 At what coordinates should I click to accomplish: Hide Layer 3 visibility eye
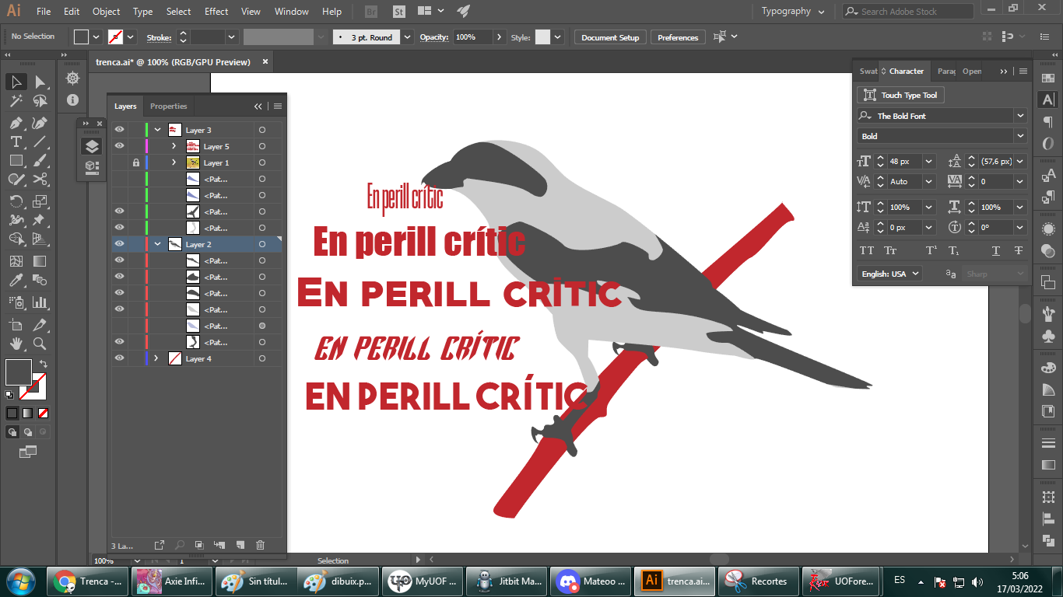coord(120,130)
